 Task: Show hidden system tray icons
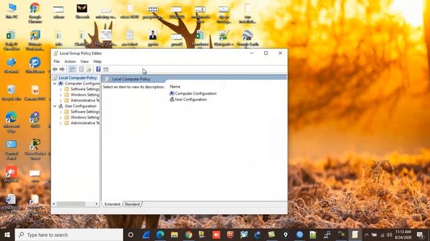coord(367,235)
